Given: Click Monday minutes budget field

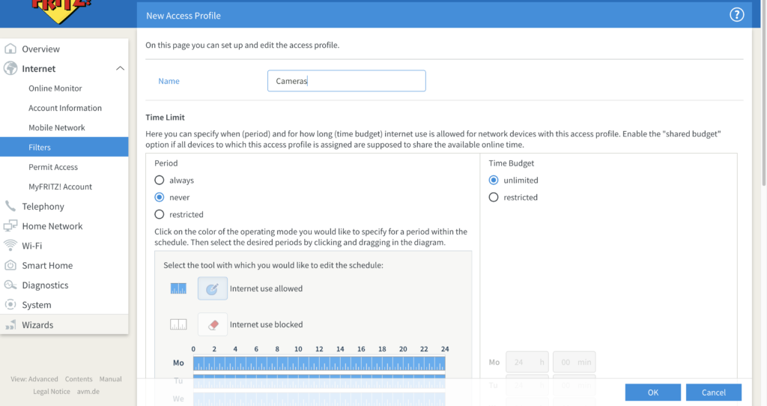Looking at the screenshot, I should click(575, 362).
